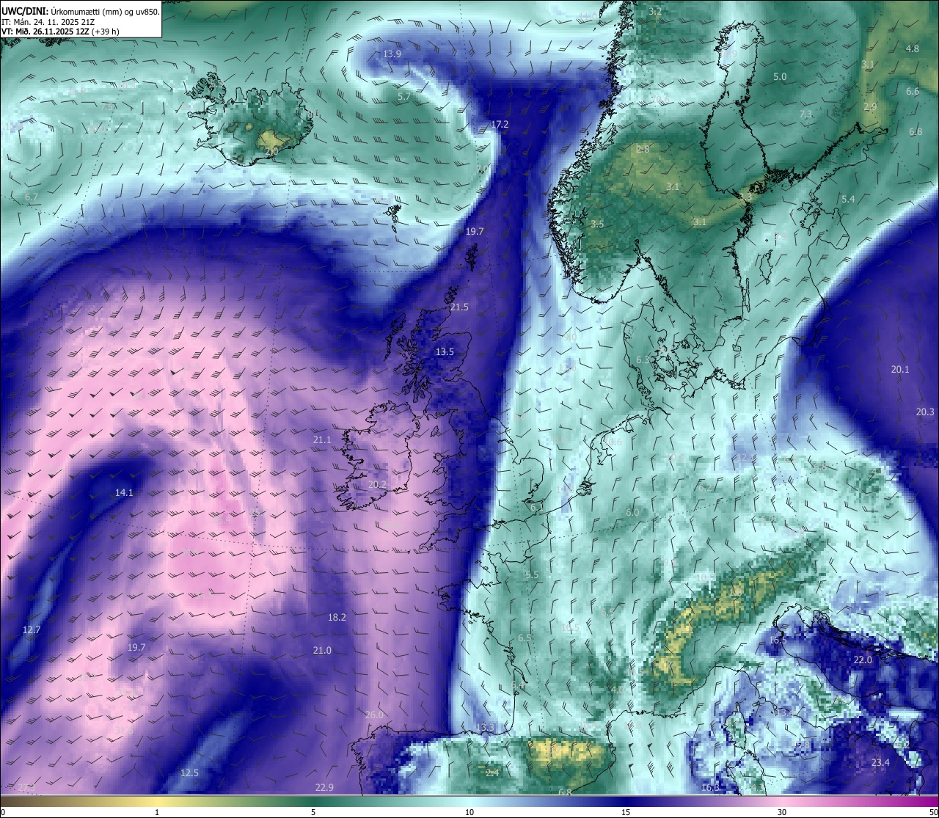The width and height of the screenshot is (939, 818).
Task: Click the 22.0 value over Adriatic
Action: click(x=863, y=660)
